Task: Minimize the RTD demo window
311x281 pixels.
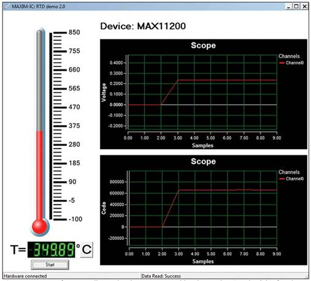Action: (x=288, y=7)
